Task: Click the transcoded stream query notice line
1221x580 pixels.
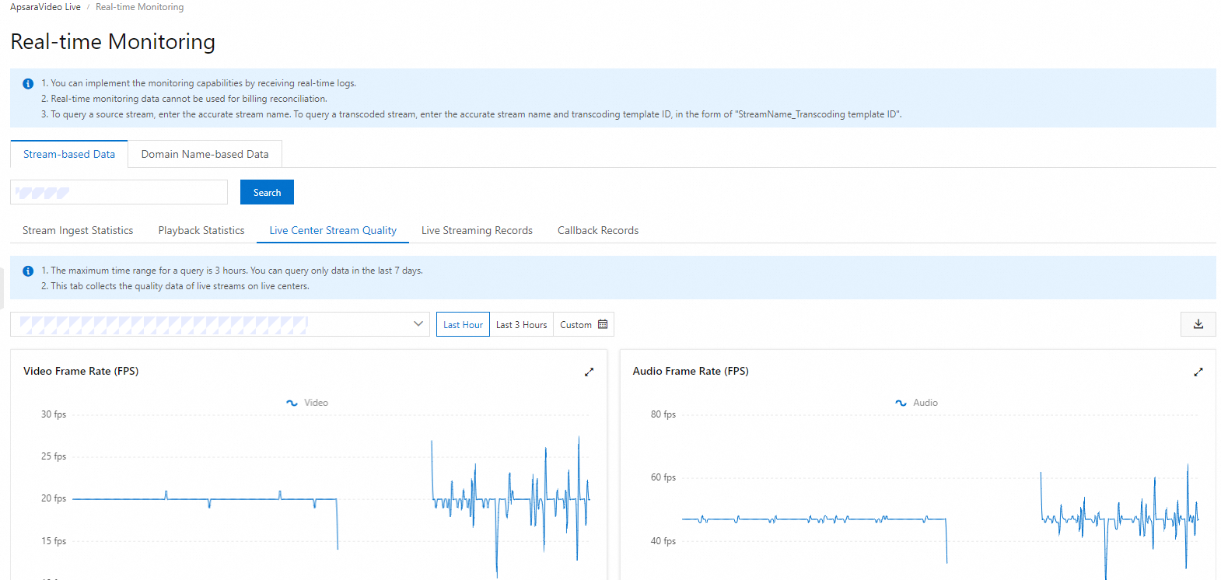Action: click(x=471, y=114)
